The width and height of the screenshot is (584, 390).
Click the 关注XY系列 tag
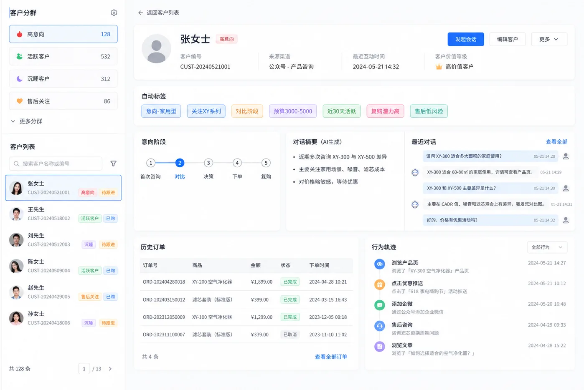[206, 111]
